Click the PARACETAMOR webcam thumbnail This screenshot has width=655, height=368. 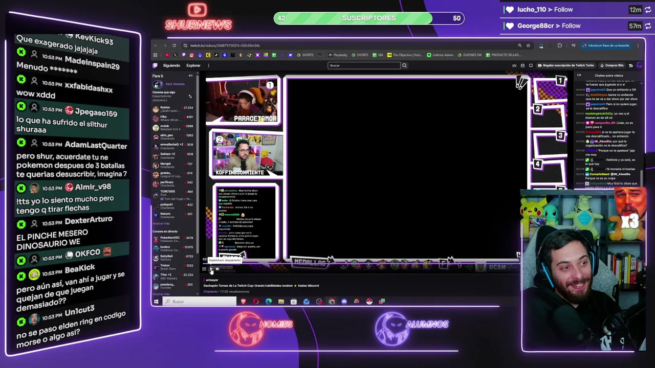click(x=243, y=102)
